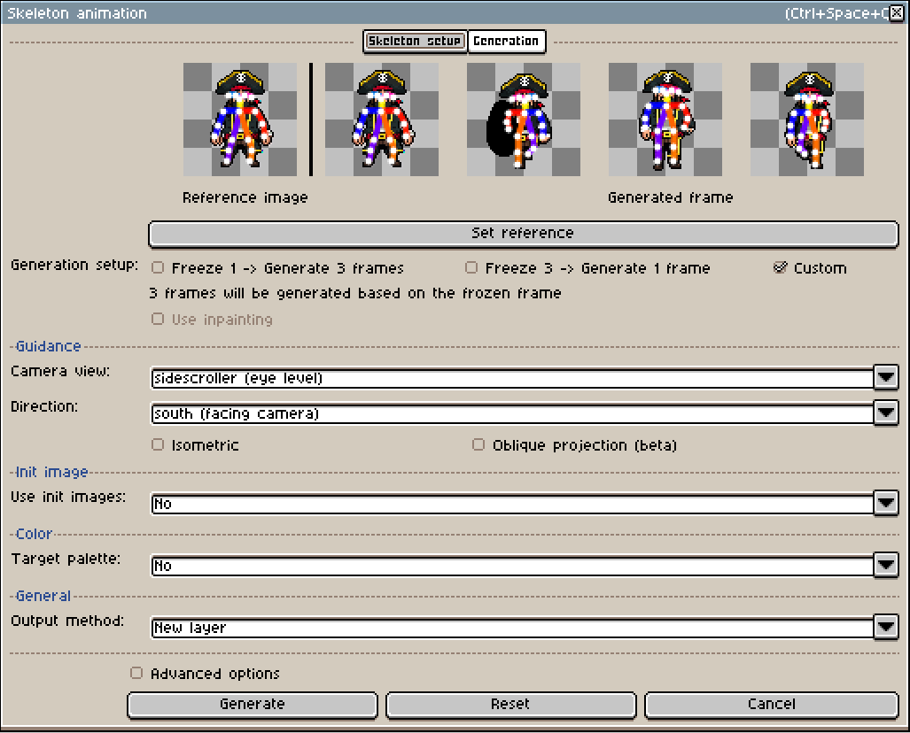Select the Generation tab
This screenshot has width=910, height=733.
[x=506, y=41]
